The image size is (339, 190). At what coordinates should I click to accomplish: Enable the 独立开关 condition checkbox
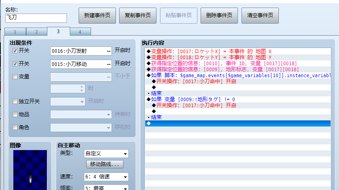15,101
